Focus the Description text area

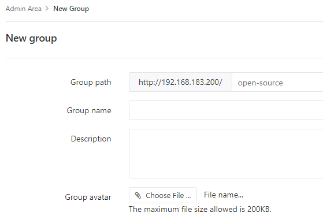click(226, 154)
